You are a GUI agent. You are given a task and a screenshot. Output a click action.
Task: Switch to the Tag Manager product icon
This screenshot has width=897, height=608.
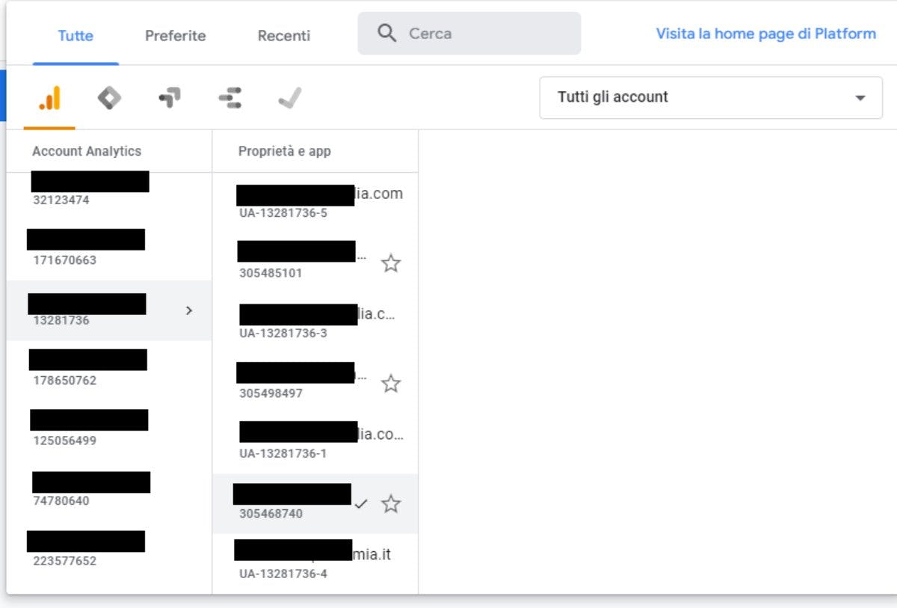tap(109, 98)
